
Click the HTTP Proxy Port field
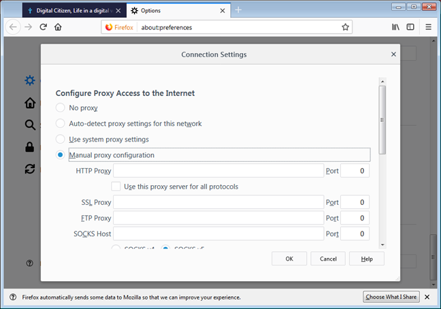(355, 171)
